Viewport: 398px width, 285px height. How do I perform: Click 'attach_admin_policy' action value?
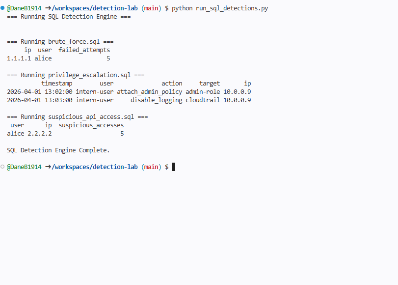[x=150, y=92]
